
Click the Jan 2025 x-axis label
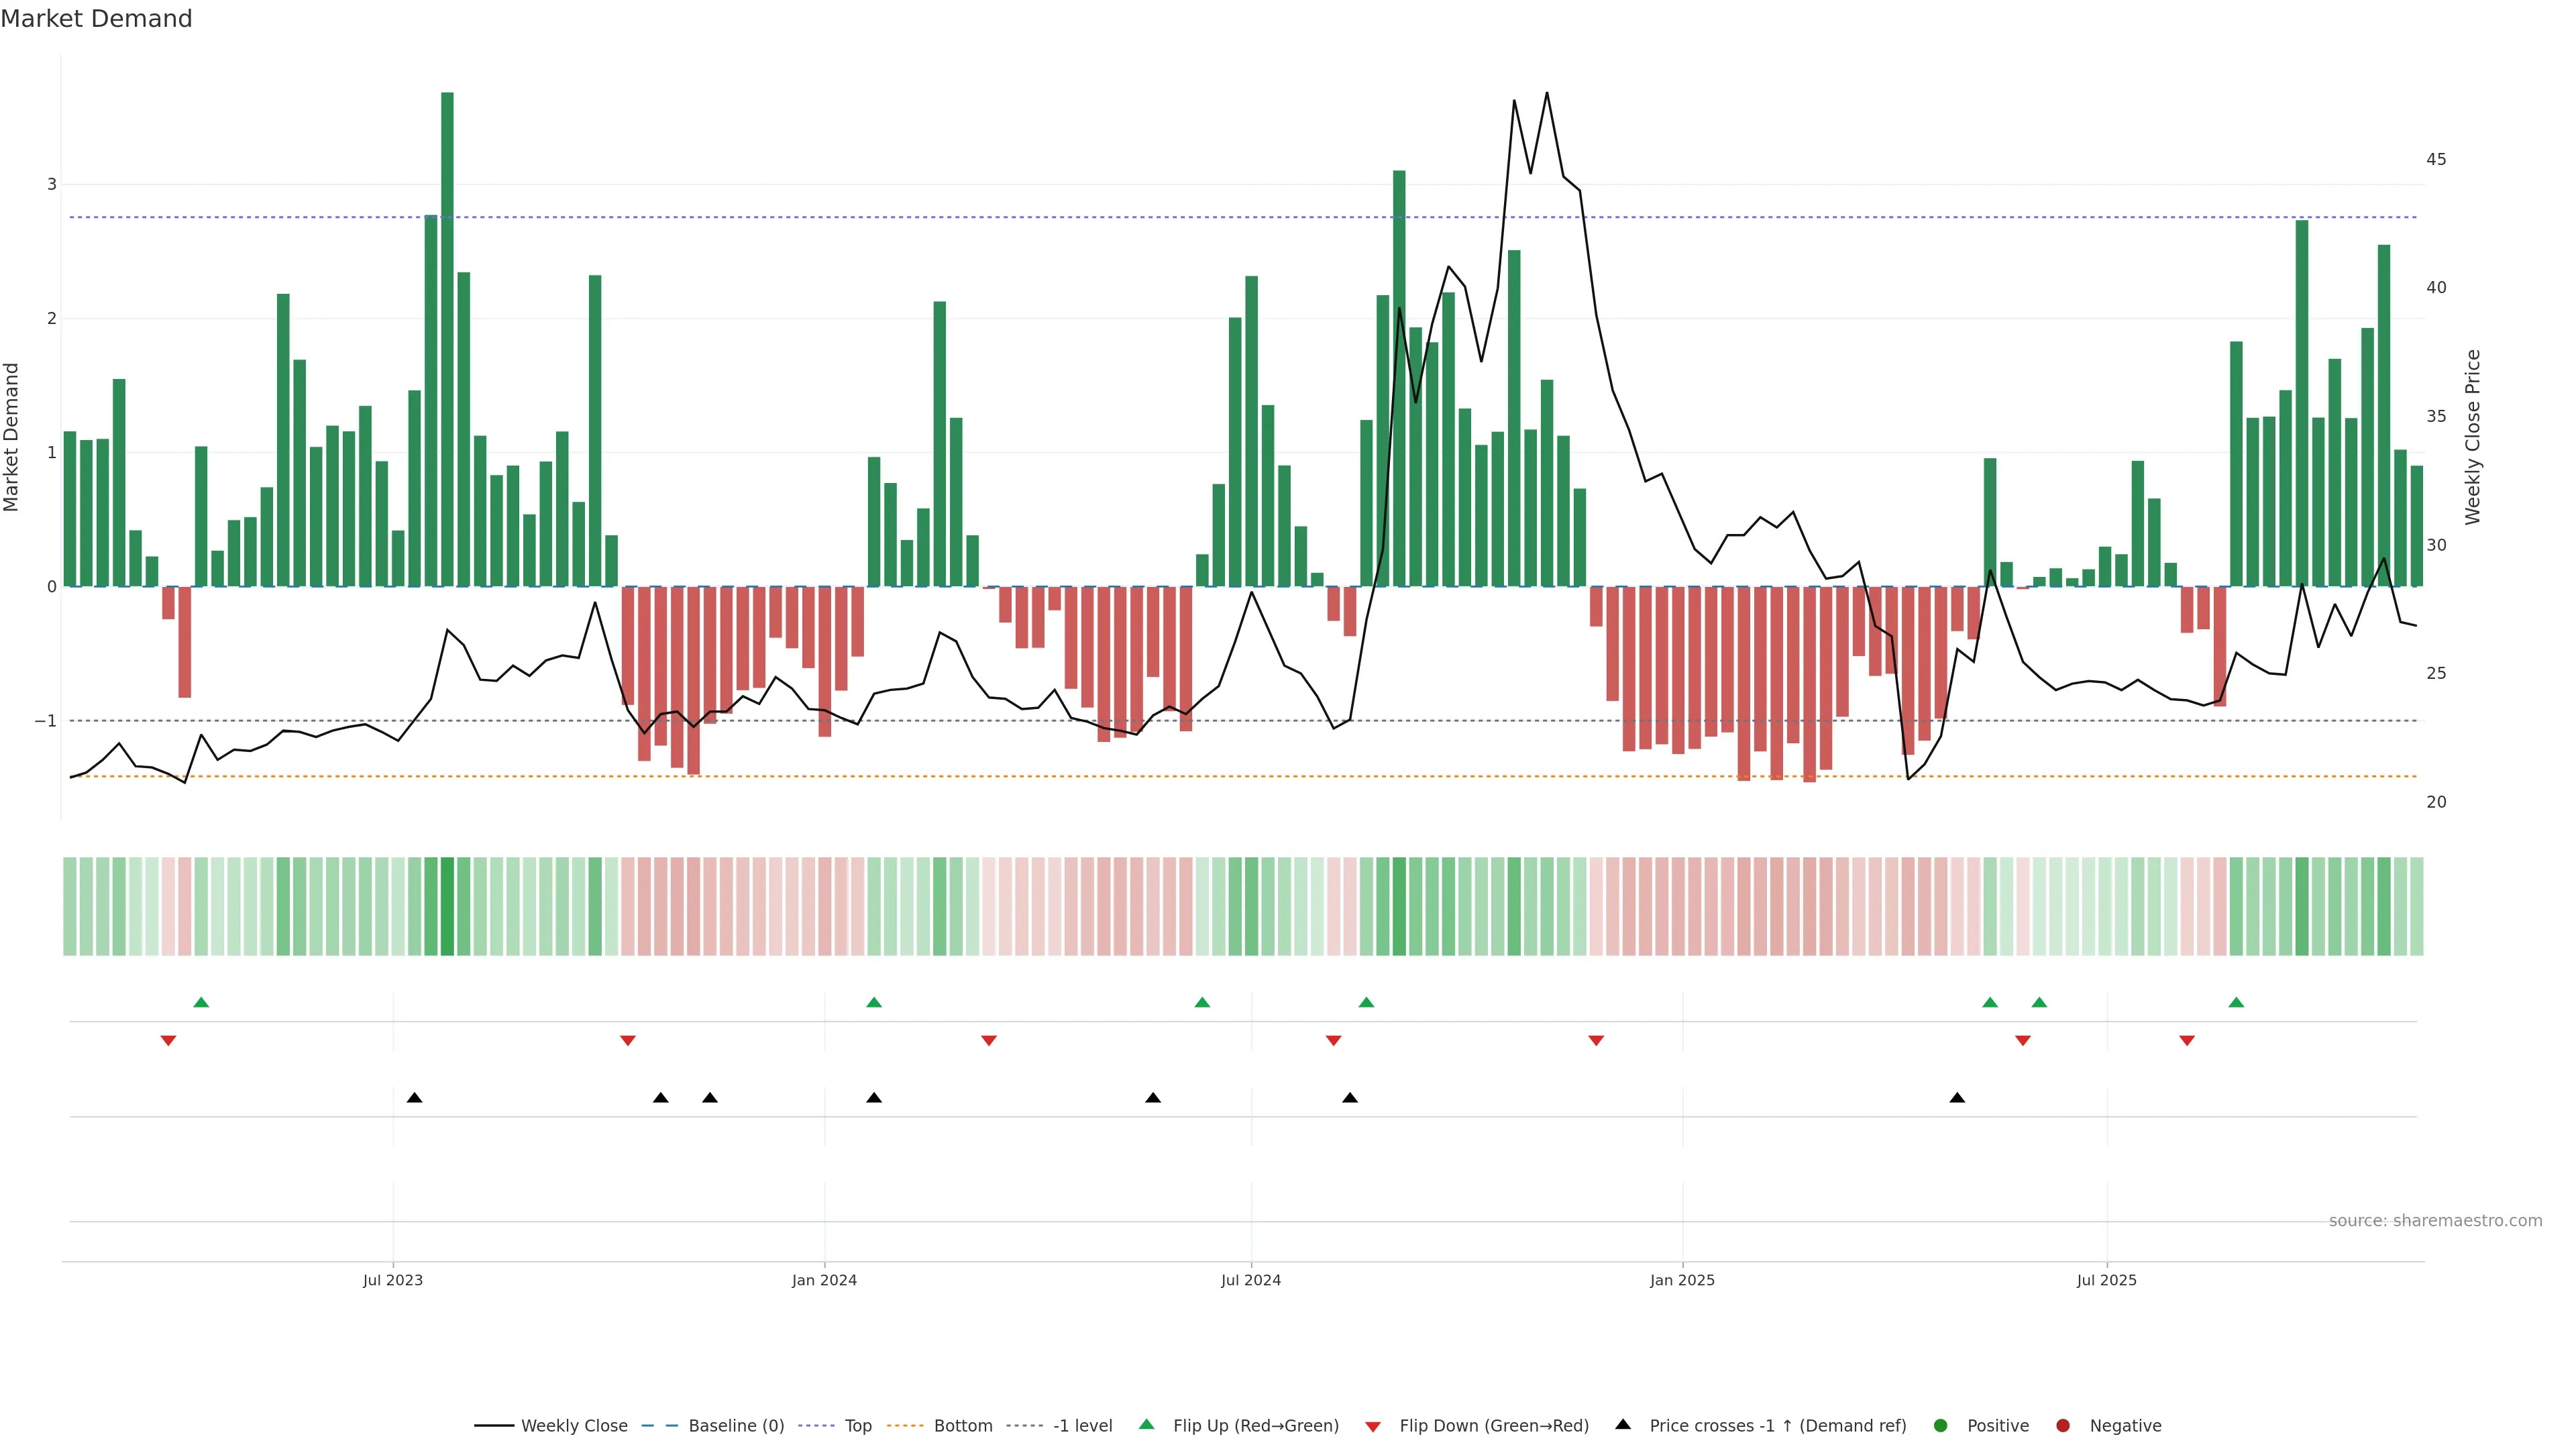click(1682, 1281)
